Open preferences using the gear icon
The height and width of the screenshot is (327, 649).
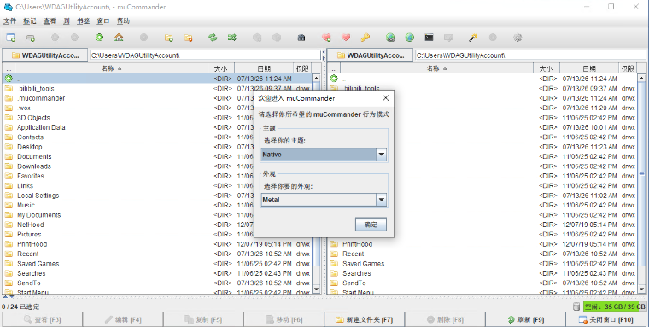[x=517, y=38]
